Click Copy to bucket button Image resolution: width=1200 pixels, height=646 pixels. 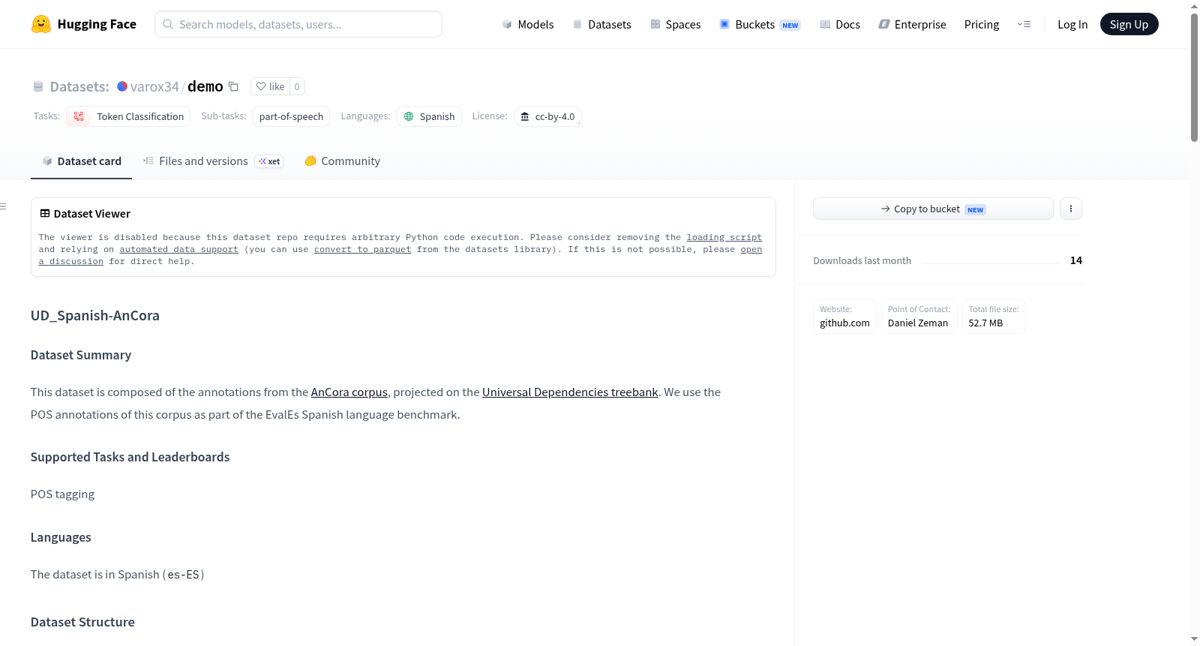[933, 209]
